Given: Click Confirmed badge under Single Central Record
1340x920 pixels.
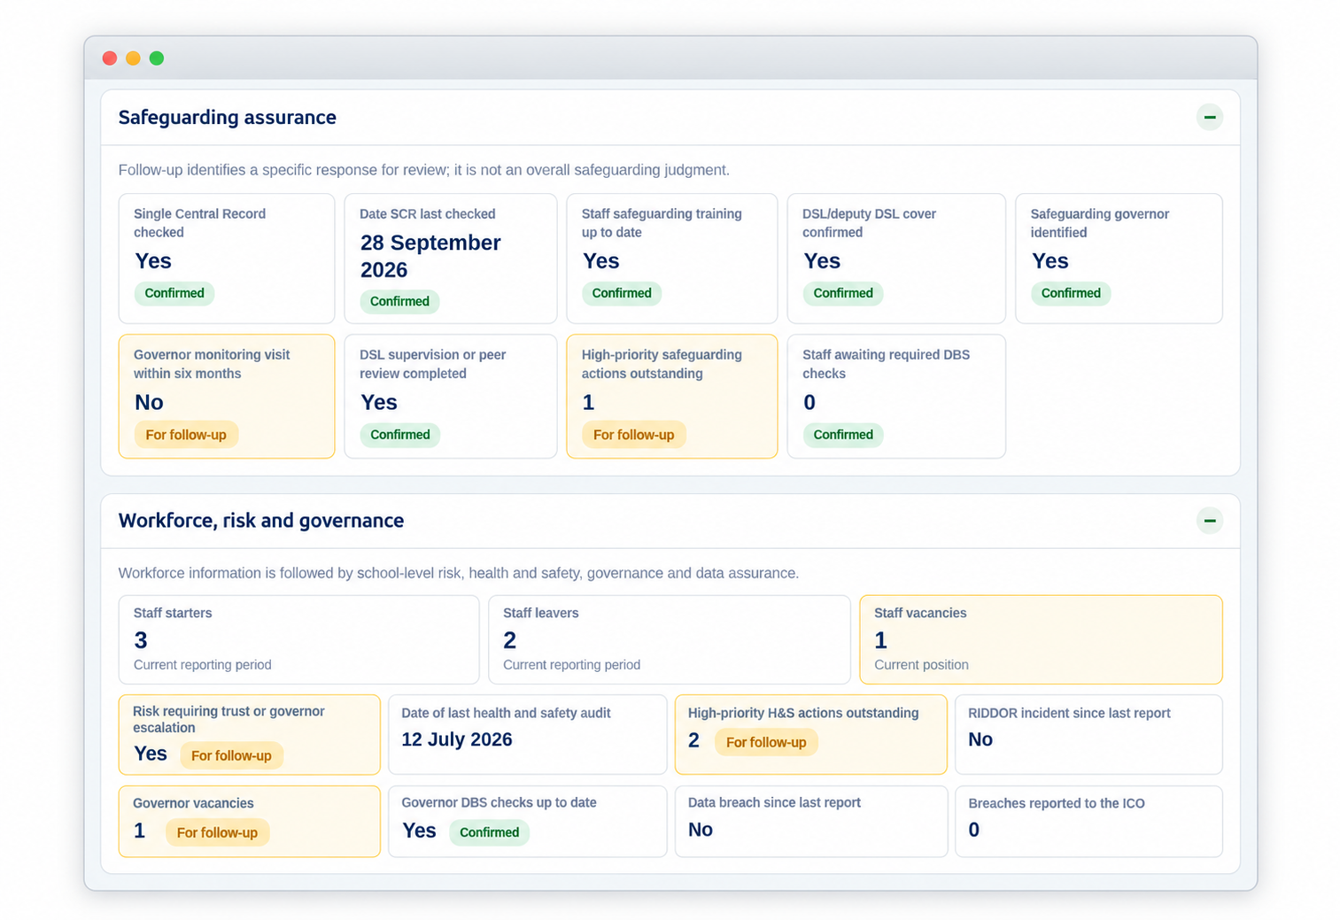Looking at the screenshot, I should click(x=174, y=293).
